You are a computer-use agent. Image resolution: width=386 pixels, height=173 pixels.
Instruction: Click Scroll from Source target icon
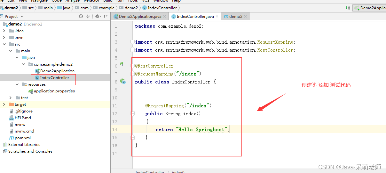[81, 16]
